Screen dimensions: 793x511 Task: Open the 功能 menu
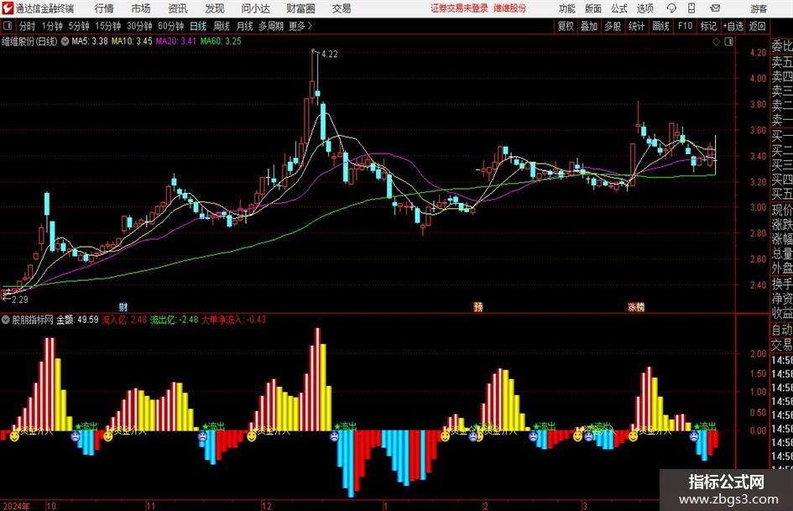567,8
